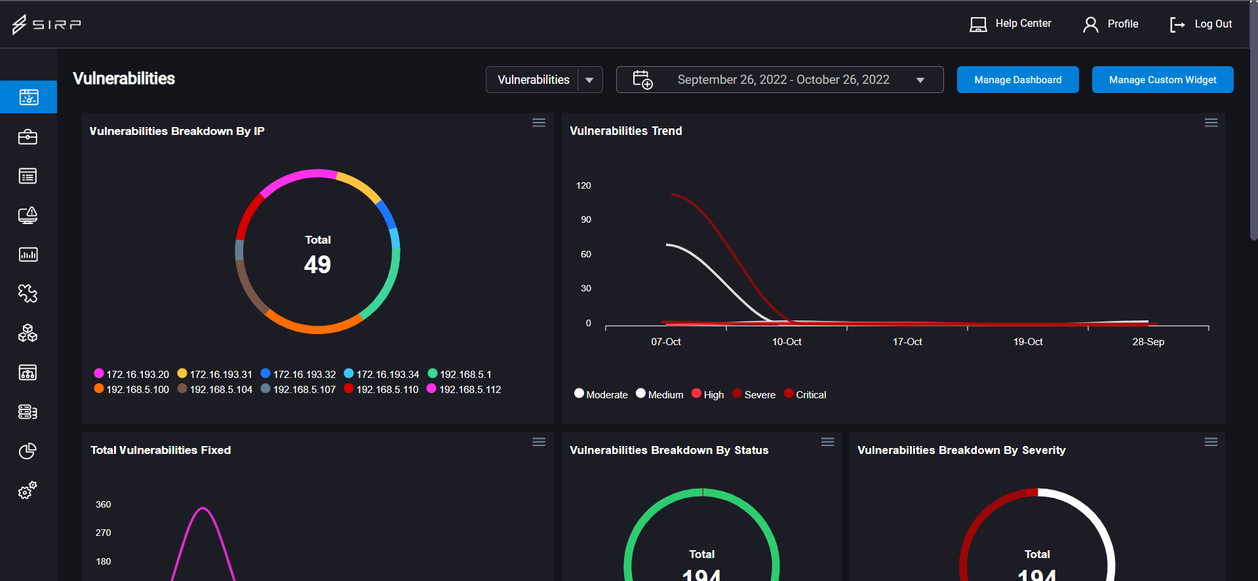Screen dimensions: 1258x581
Task: Open the bar chart sidebar icon
Action: 28,254
